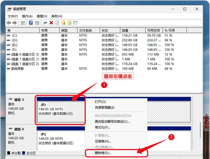This screenshot has width=210, height=159.
Task: Click the disk icon next to 磁盘 3
Action: (11, 99)
